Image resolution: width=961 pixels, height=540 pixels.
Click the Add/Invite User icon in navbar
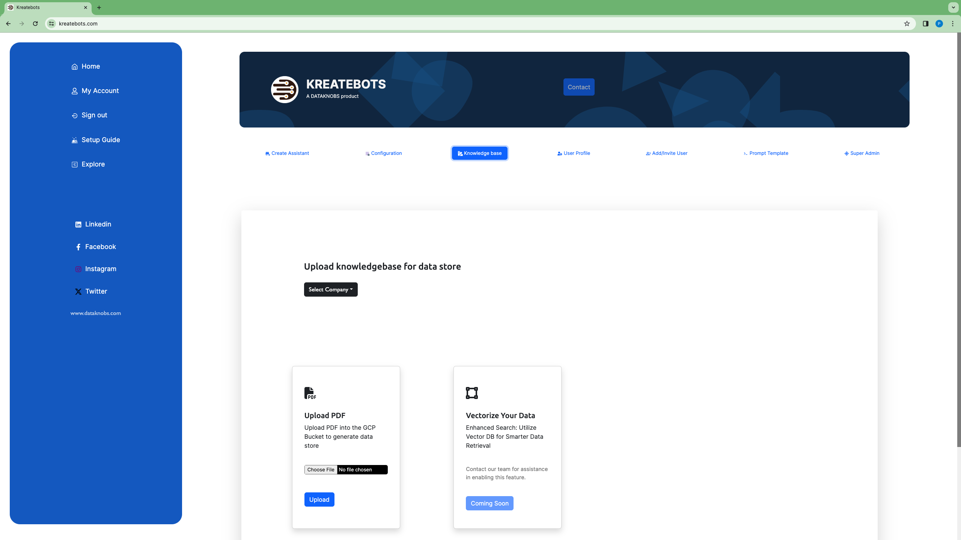click(x=648, y=153)
